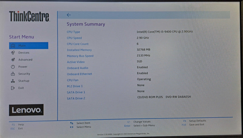
Task: Click the Startup icon in the sidebar
Action: tap(13, 81)
